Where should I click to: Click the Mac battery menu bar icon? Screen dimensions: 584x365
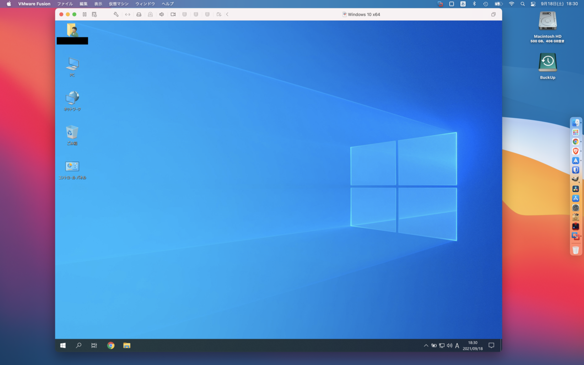click(498, 3)
